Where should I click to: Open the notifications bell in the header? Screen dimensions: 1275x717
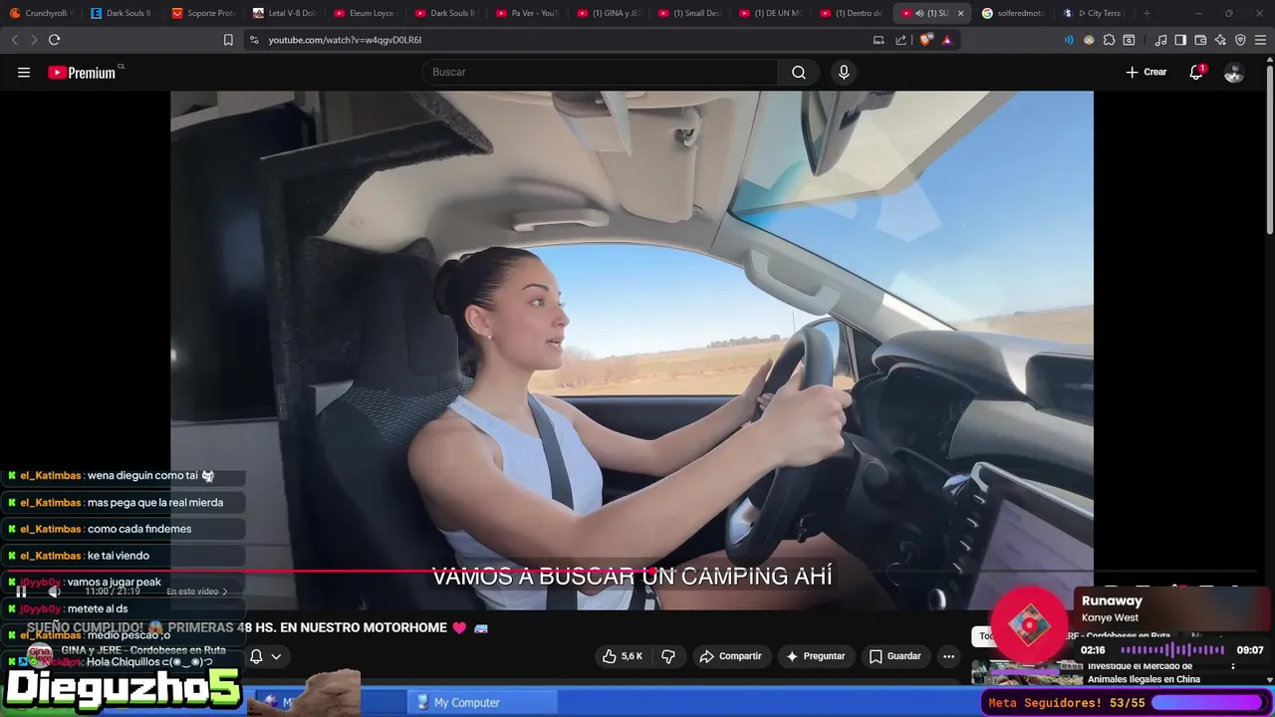(1196, 73)
